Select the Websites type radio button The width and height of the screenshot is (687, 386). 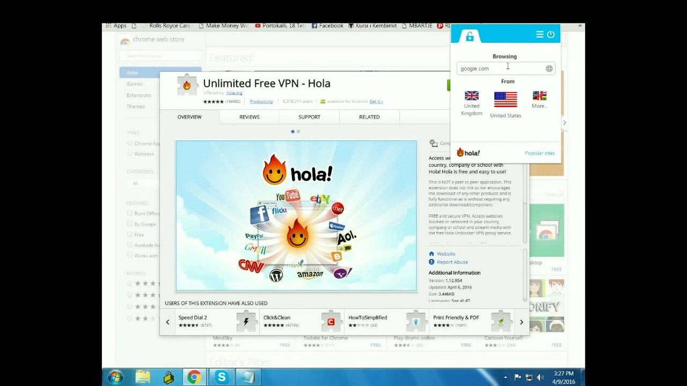[x=129, y=154]
